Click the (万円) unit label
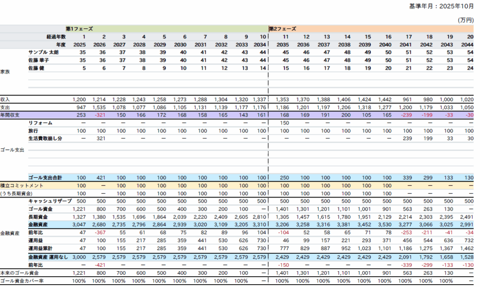480x287 pixels. (x=465, y=20)
